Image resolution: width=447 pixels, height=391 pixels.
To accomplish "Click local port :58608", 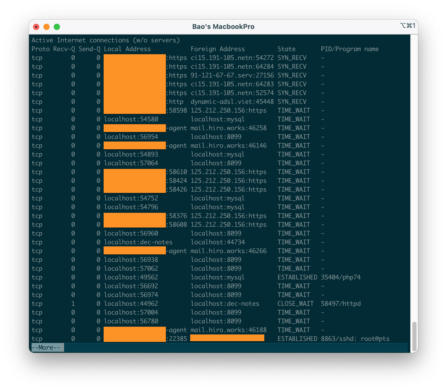I will click(176, 225).
